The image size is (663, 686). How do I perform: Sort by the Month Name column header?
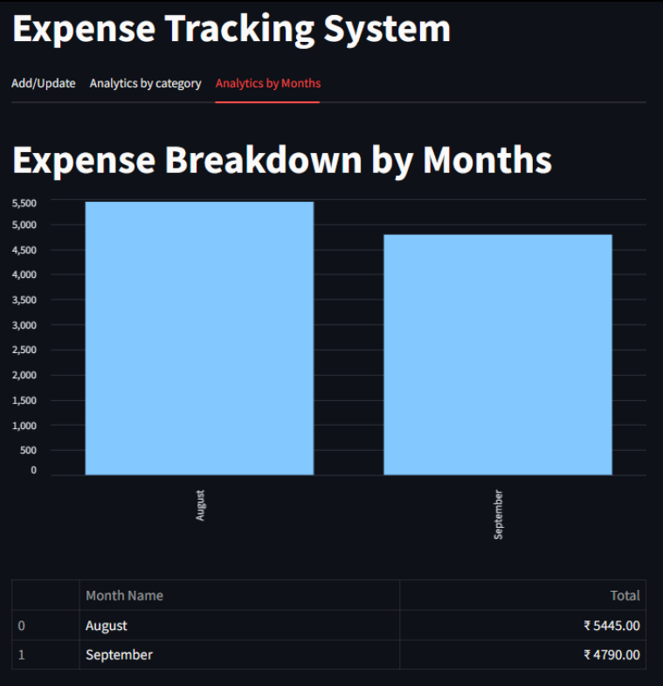click(x=124, y=595)
